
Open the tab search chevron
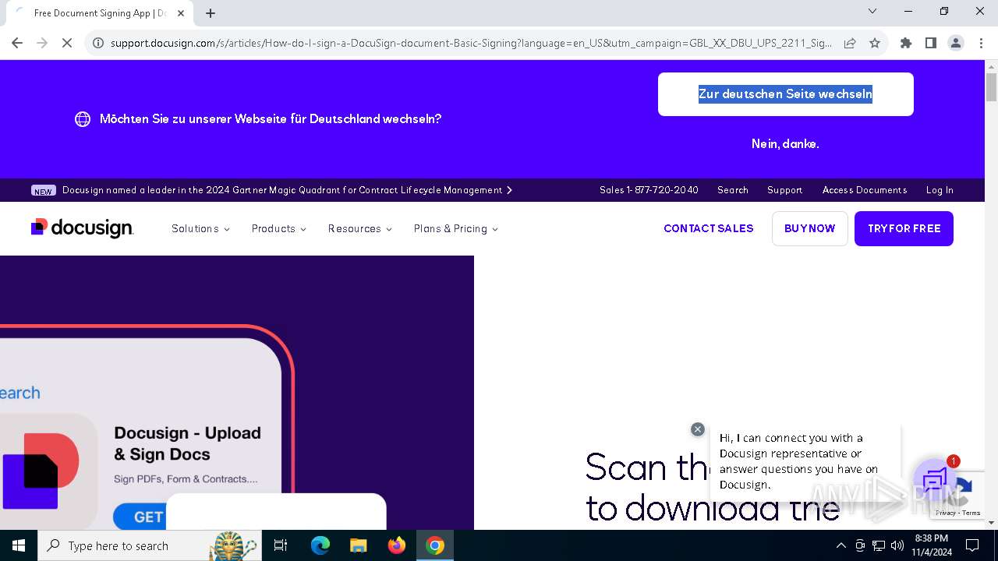(x=872, y=11)
